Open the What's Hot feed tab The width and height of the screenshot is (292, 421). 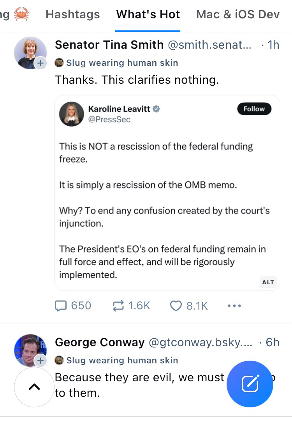point(148,15)
